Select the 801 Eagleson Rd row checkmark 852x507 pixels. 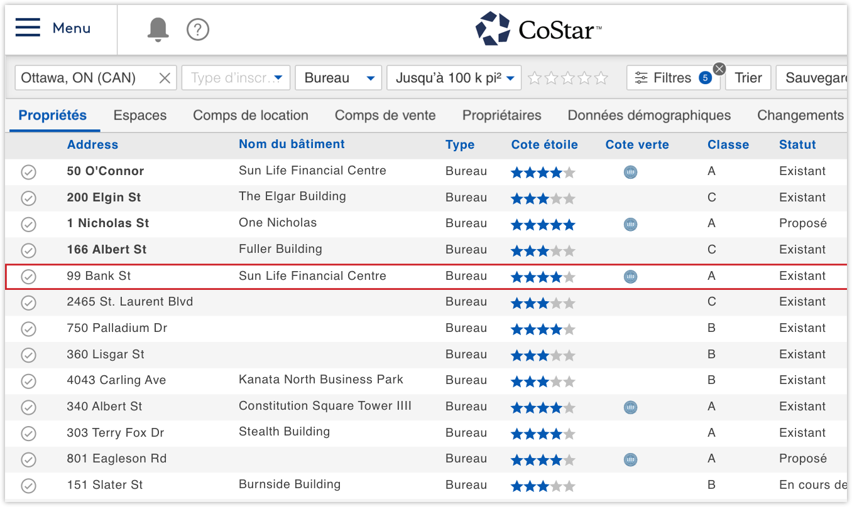point(28,459)
